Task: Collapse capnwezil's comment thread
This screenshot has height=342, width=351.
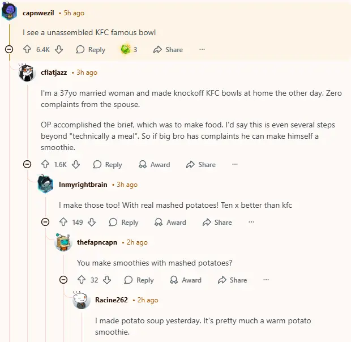Action: [x=9, y=50]
